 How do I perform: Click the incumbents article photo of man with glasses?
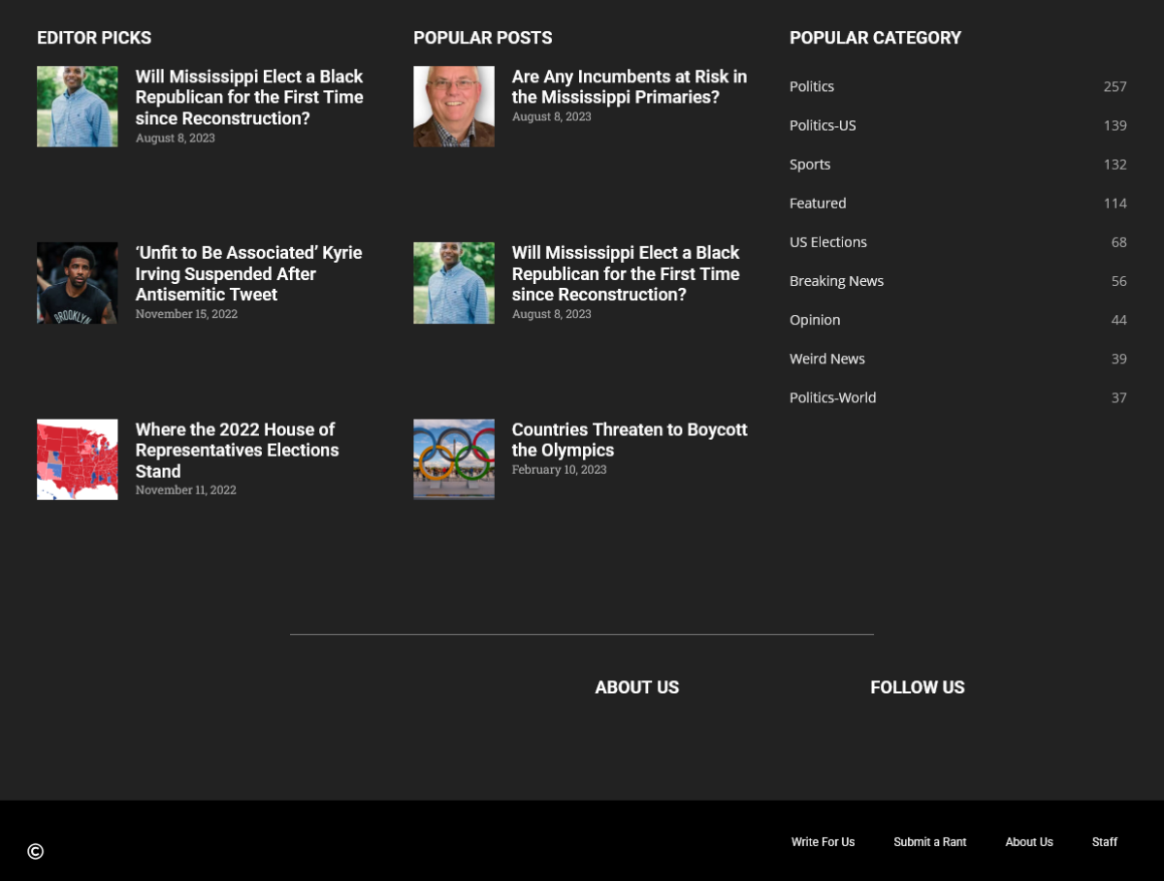click(x=453, y=107)
